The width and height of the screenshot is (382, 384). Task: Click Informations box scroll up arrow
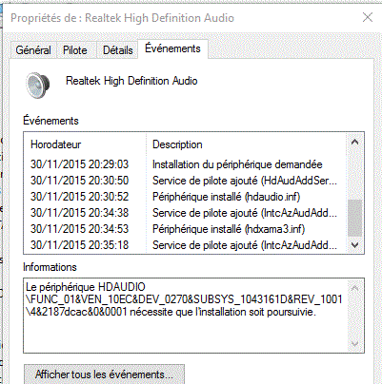click(x=354, y=289)
